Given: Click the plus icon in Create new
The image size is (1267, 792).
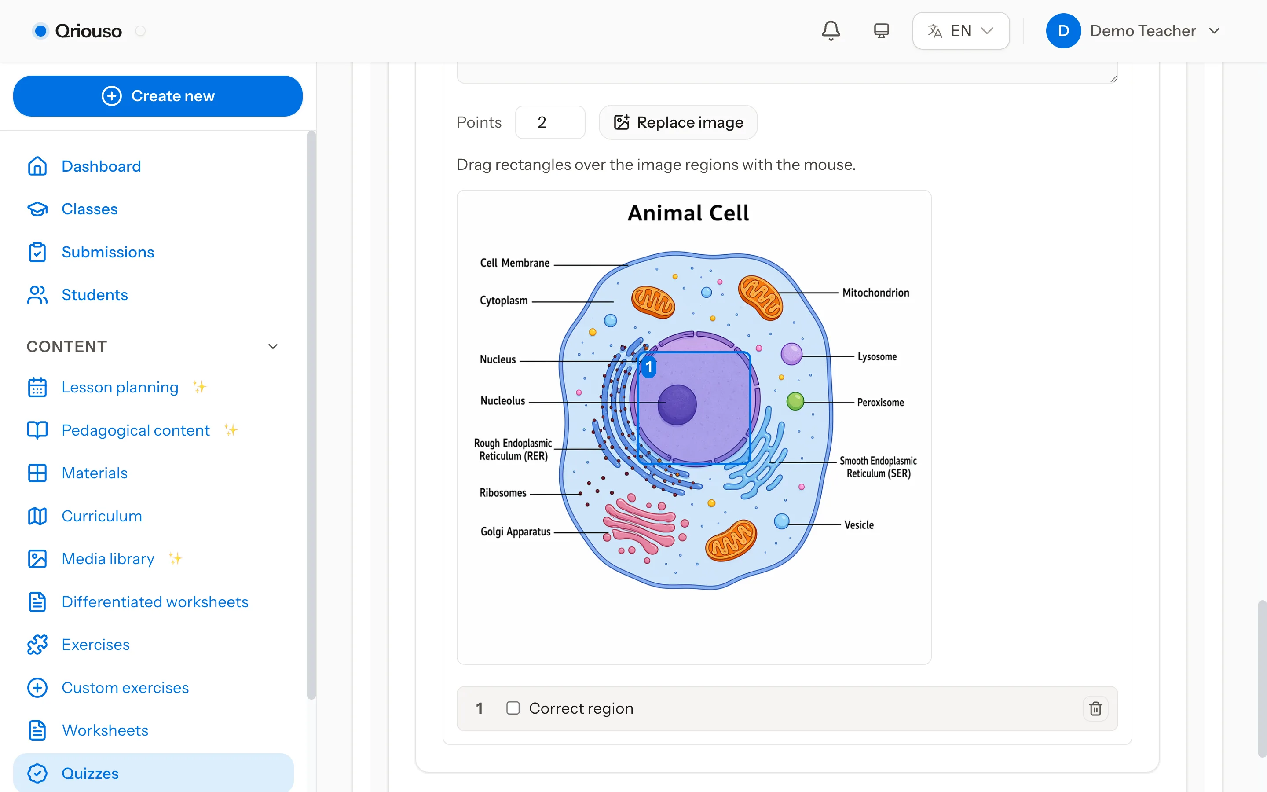Looking at the screenshot, I should point(111,96).
